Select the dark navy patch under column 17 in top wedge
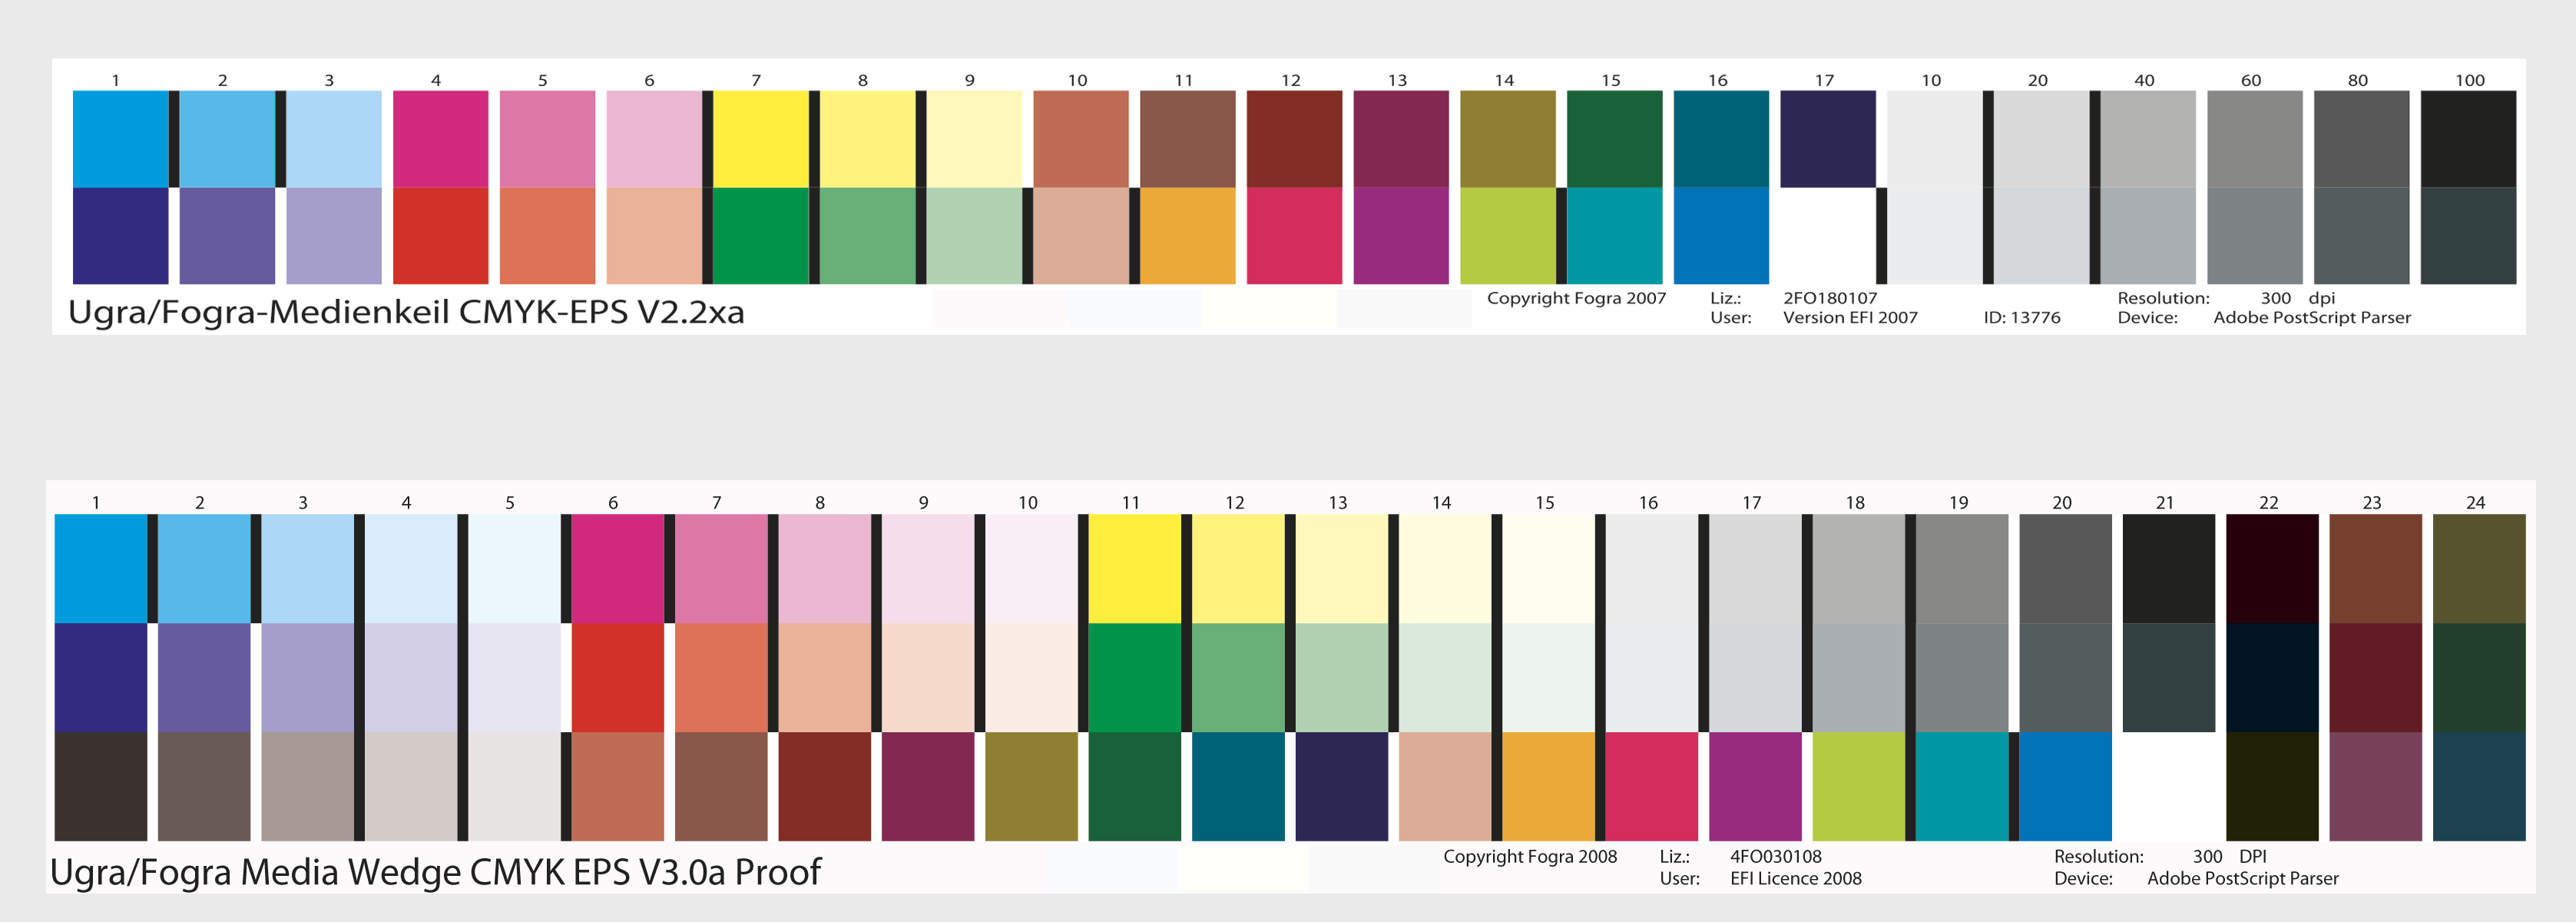The height and width of the screenshot is (922, 2576). tap(1828, 139)
